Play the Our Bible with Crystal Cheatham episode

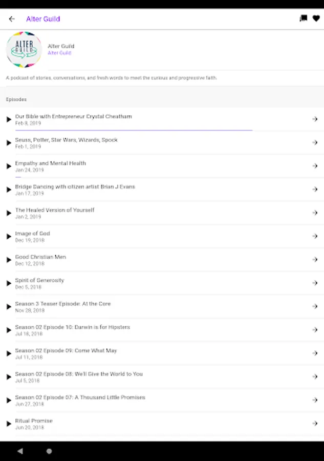click(9, 119)
